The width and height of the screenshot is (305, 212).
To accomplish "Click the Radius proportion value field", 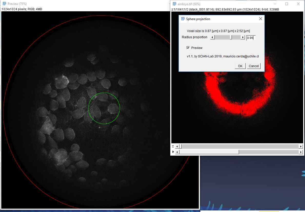I will tap(251, 38).
